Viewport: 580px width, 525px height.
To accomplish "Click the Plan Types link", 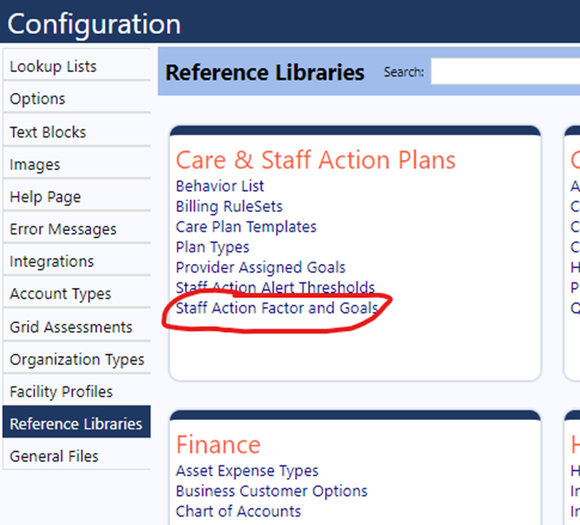I will (212, 247).
